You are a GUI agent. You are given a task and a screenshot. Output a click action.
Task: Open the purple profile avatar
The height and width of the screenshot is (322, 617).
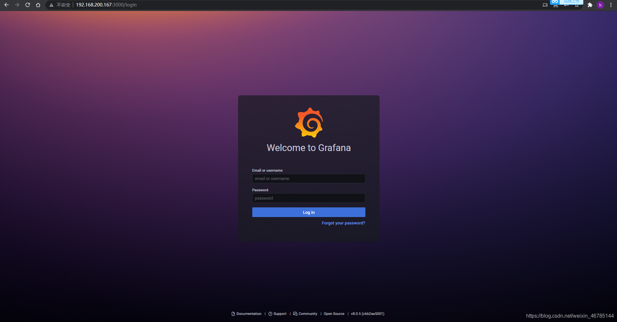[600, 5]
